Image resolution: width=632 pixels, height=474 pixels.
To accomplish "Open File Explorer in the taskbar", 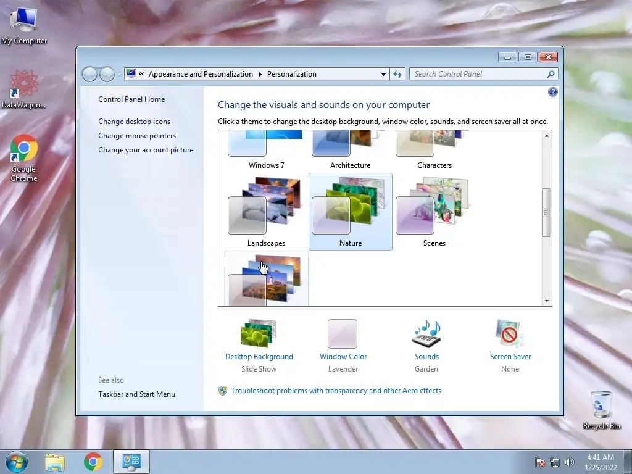I will [x=55, y=462].
